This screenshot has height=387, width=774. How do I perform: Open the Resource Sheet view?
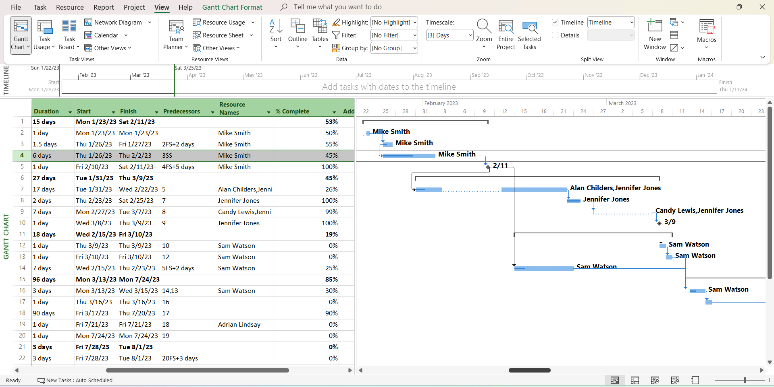tap(223, 35)
